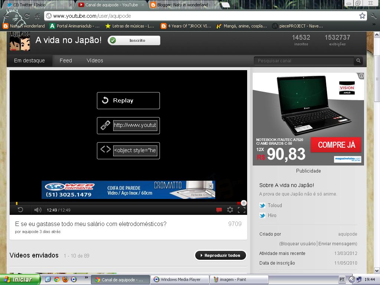
Task: Click the channel search magnifier icon
Action: click(358, 60)
